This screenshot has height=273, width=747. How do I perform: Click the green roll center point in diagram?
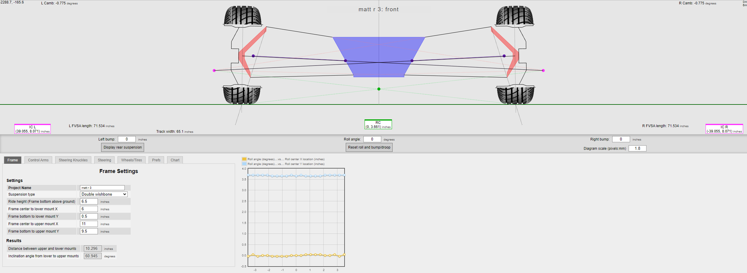coord(379,89)
